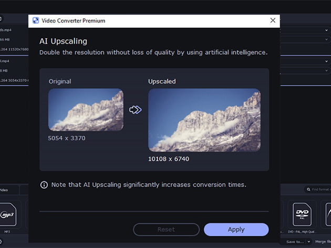
Task: Open the Video tab in main window
Action: (4, 190)
